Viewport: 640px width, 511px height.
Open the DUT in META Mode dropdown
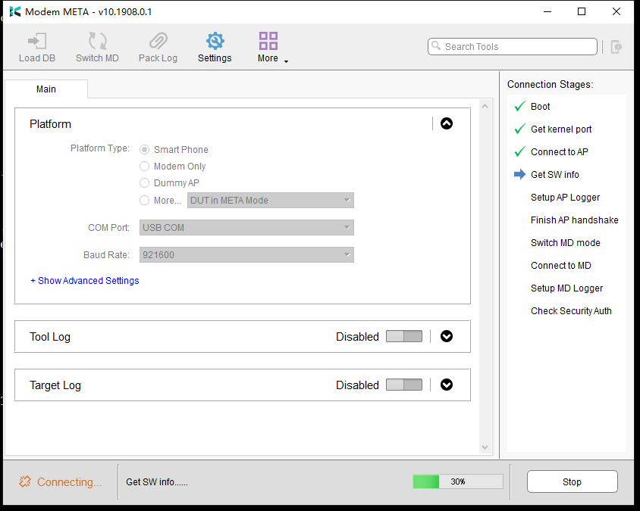point(271,201)
